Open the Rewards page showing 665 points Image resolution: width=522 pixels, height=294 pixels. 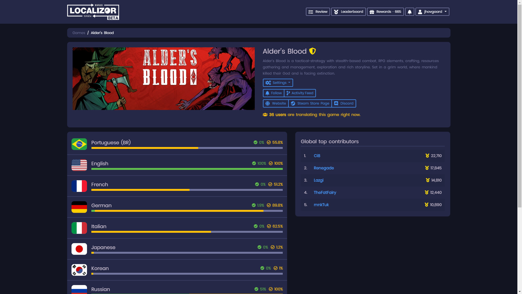386,12
